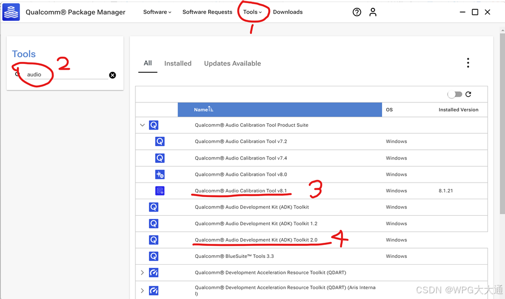Clear the audio search with X icon

pyautogui.click(x=112, y=75)
